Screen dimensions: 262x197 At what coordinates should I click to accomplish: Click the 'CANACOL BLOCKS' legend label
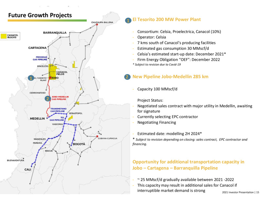(13, 36)
